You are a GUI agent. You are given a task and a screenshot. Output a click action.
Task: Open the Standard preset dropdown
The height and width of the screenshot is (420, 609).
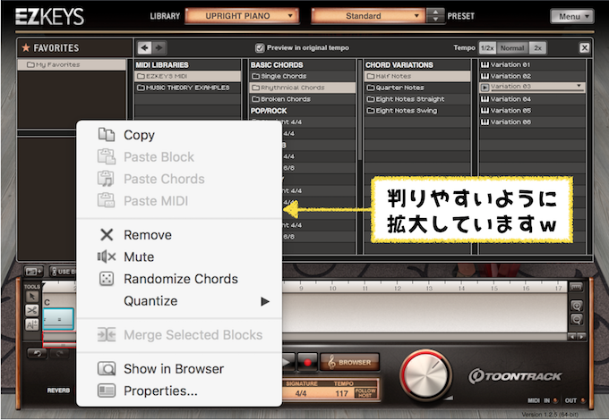point(368,16)
